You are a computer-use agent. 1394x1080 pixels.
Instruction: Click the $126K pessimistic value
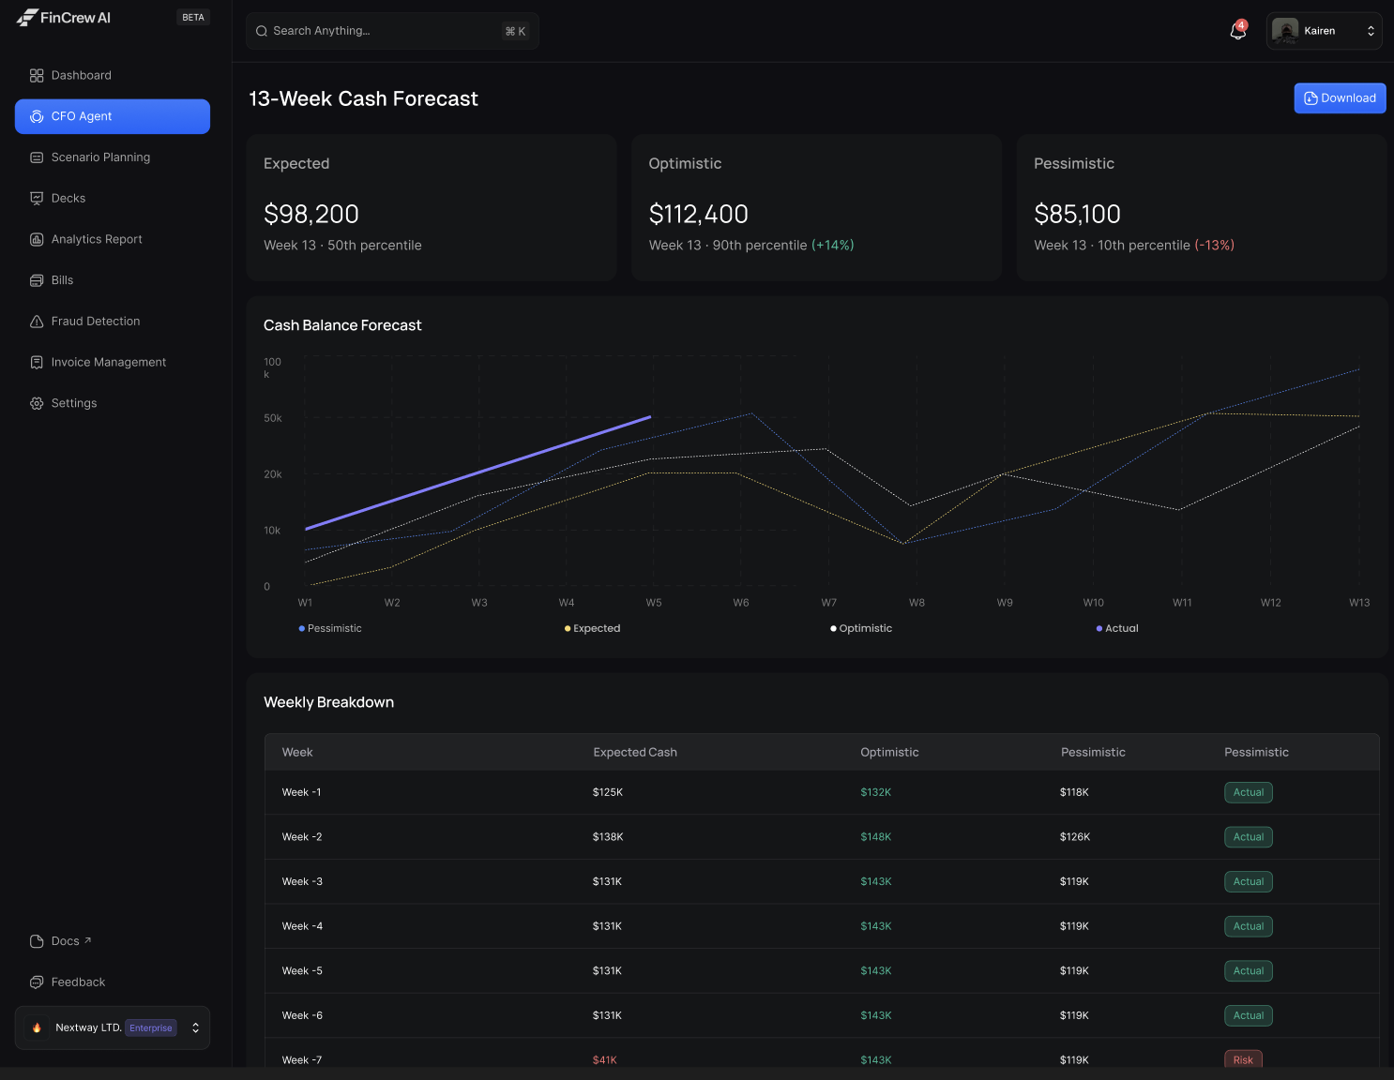pyautogui.click(x=1075, y=837)
